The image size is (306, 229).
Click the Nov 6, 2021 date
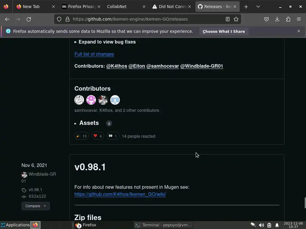tap(34, 165)
